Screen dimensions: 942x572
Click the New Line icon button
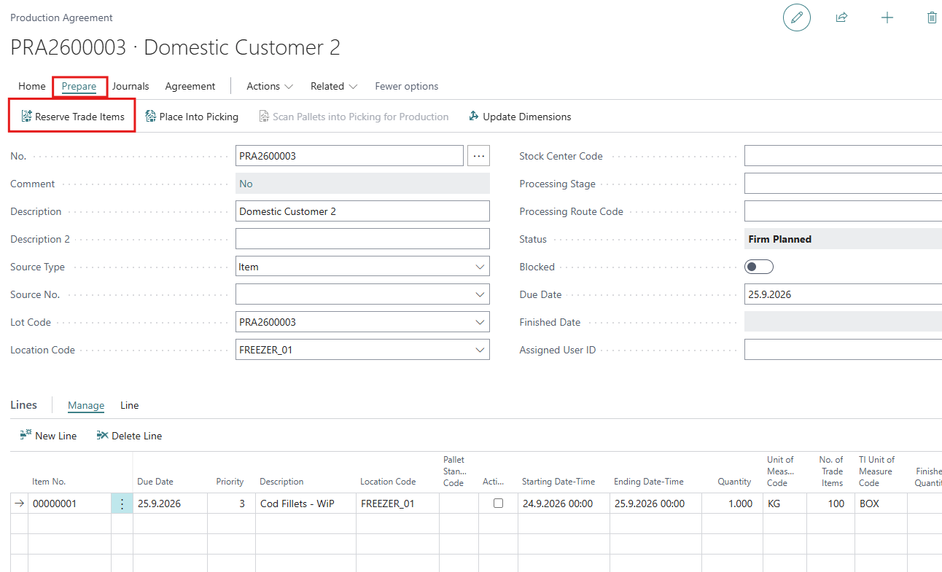point(48,436)
